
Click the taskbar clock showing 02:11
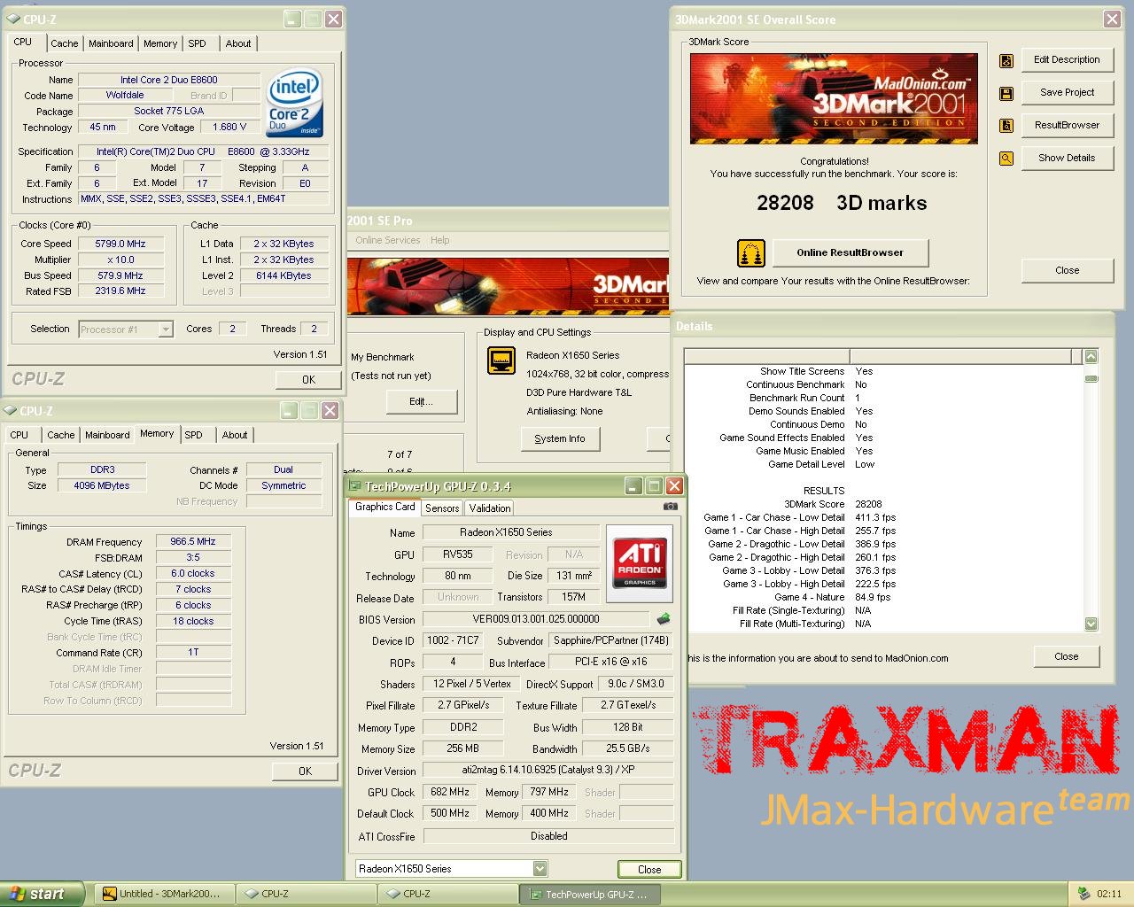[1108, 894]
